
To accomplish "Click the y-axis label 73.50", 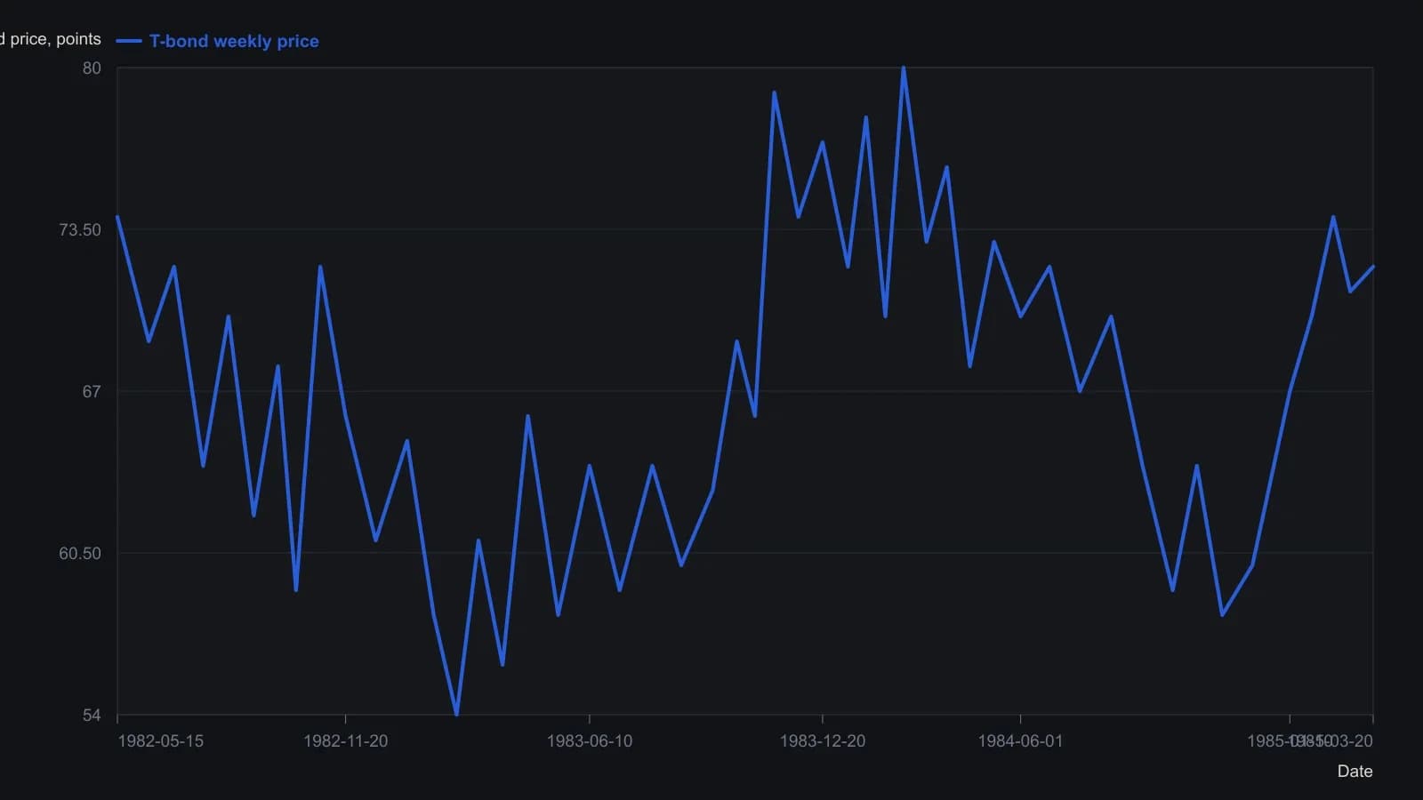I will [80, 230].
